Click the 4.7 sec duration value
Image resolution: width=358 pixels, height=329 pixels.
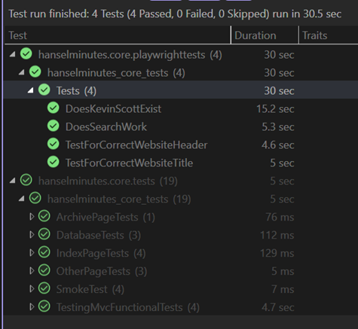(278, 307)
